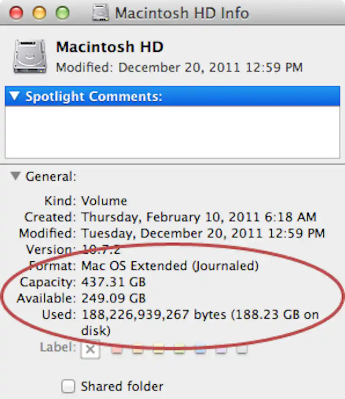The height and width of the screenshot is (399, 345).
Task: Apply the orange label color
Action: [x=138, y=348]
